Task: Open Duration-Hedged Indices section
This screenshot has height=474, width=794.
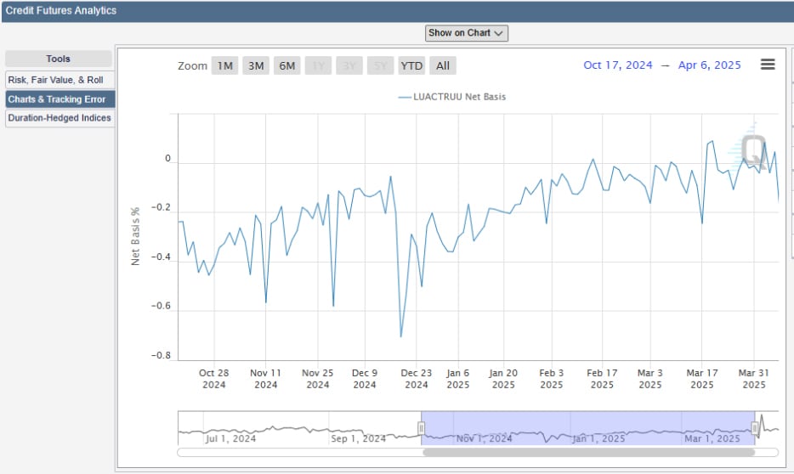Action: click(60, 118)
